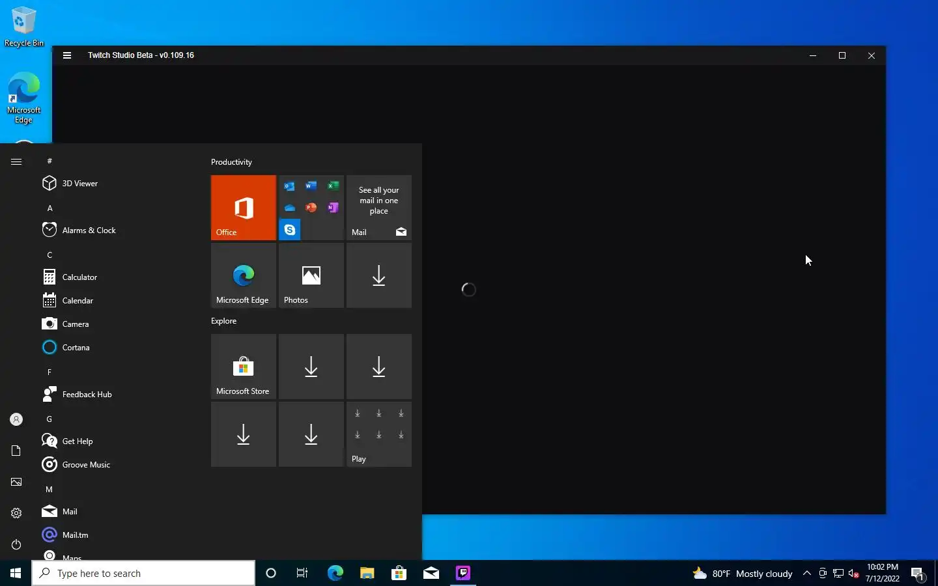Click the taskbar search box
The height and width of the screenshot is (586, 938).
point(143,573)
